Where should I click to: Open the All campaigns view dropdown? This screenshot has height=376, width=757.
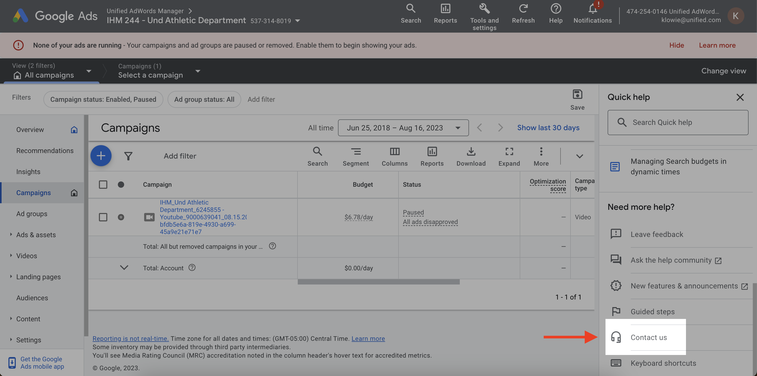(89, 71)
